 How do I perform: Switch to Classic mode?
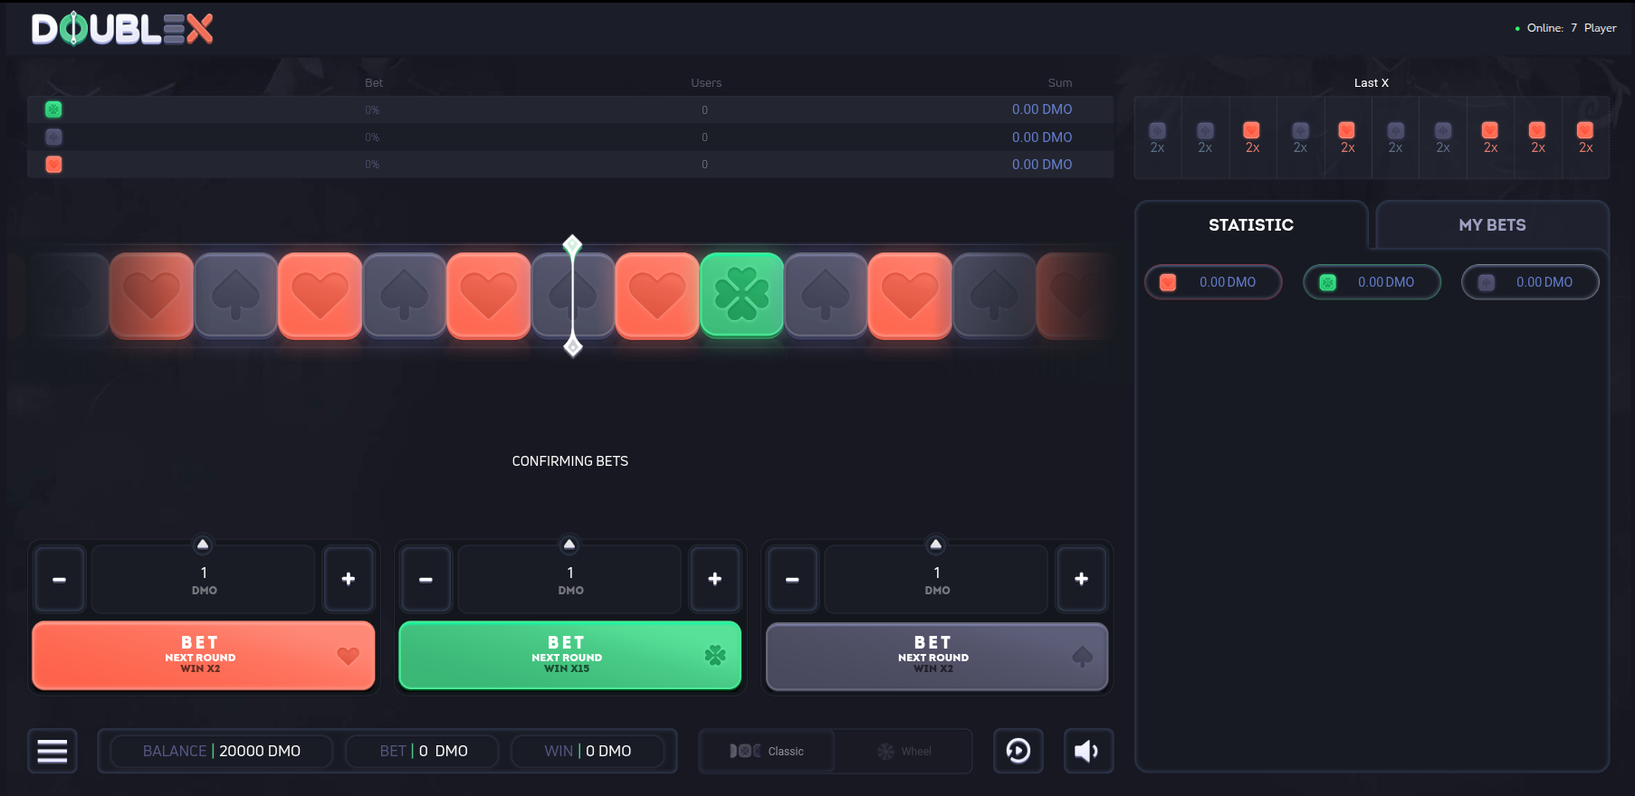[767, 751]
